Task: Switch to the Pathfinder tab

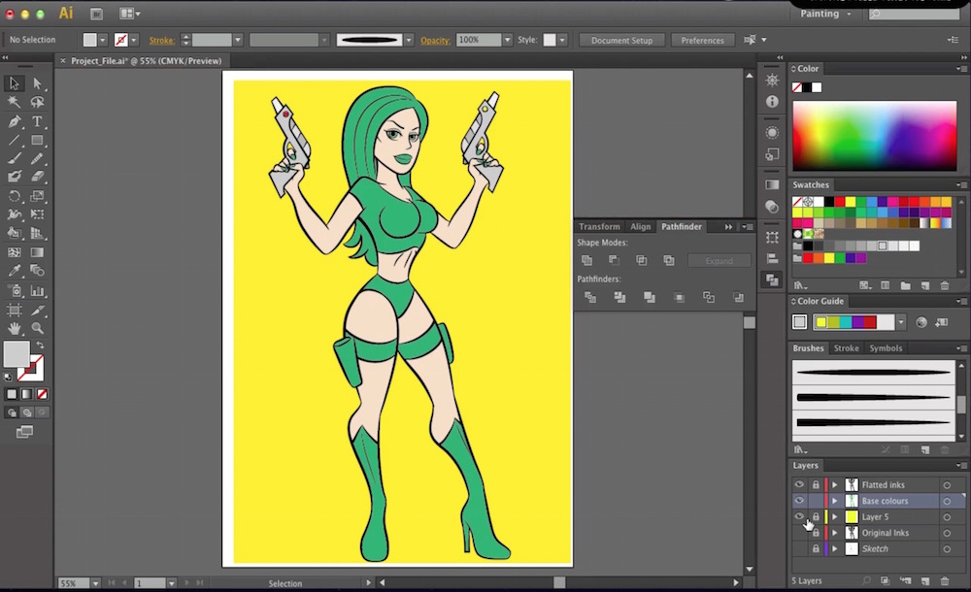Action: pos(682,227)
